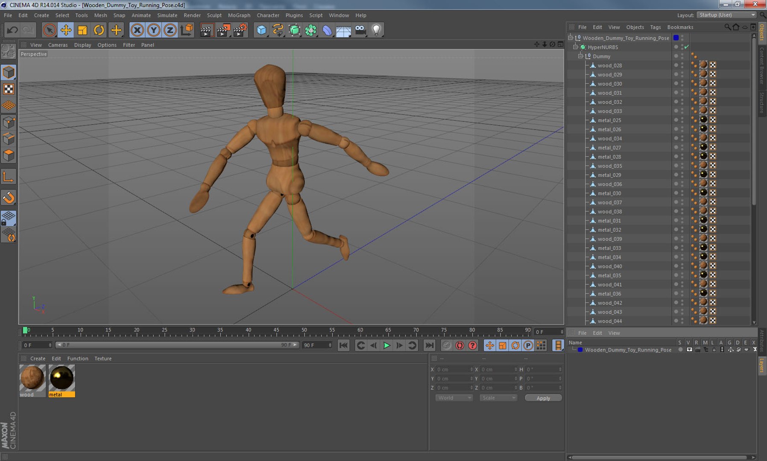The height and width of the screenshot is (461, 767).
Task: Select the metal material swatch
Action: coord(61,381)
